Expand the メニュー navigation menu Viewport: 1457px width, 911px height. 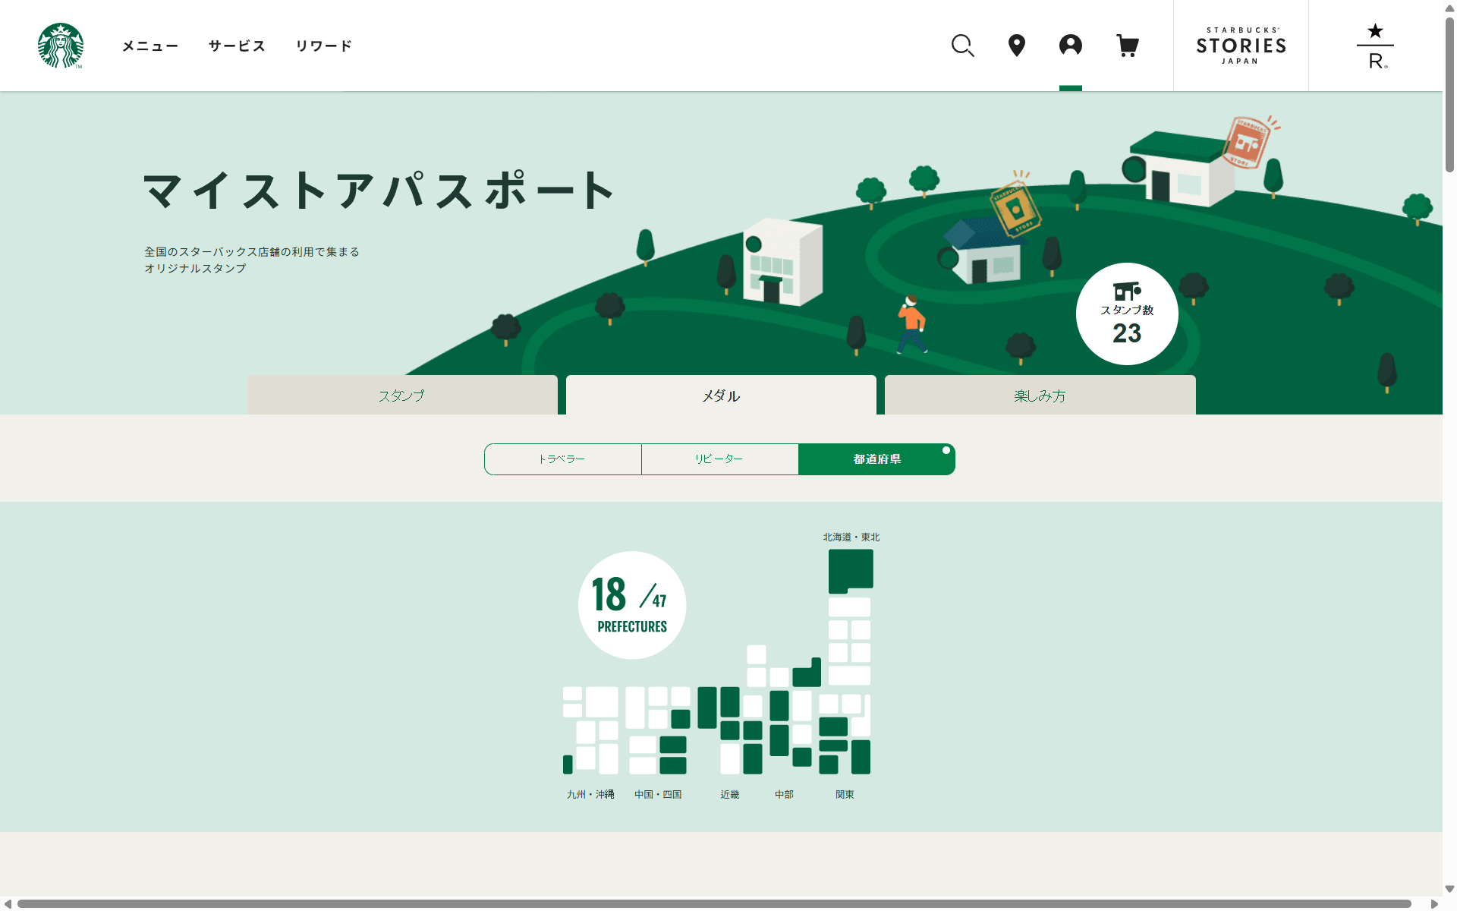[150, 46]
